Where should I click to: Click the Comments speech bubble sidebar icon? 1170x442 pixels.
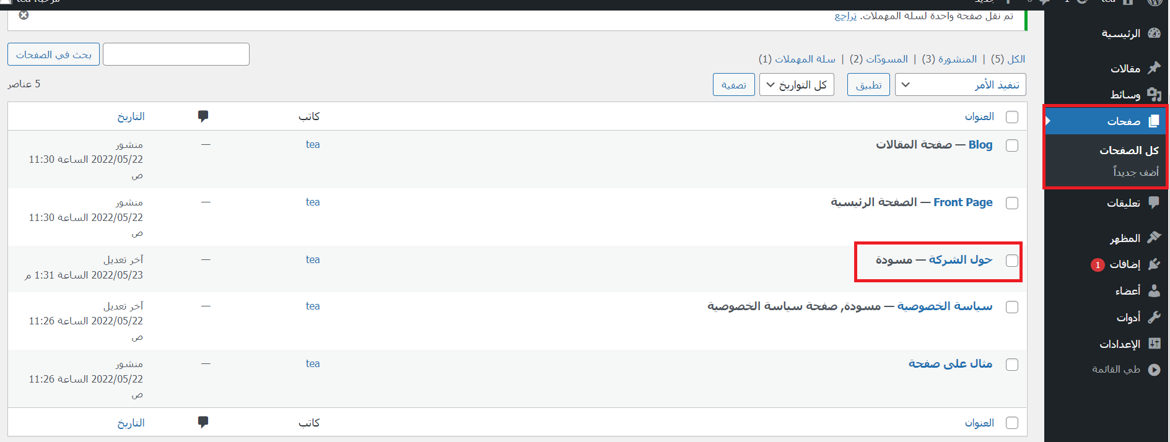pos(1154,202)
